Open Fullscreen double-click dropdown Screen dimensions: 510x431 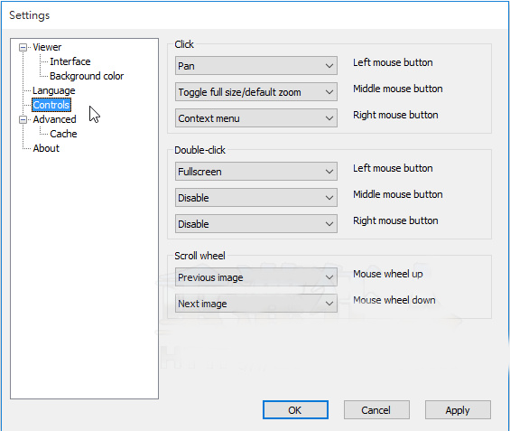point(256,172)
